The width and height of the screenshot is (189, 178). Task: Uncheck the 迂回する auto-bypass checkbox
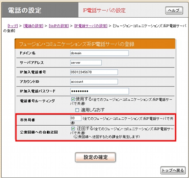73,129
